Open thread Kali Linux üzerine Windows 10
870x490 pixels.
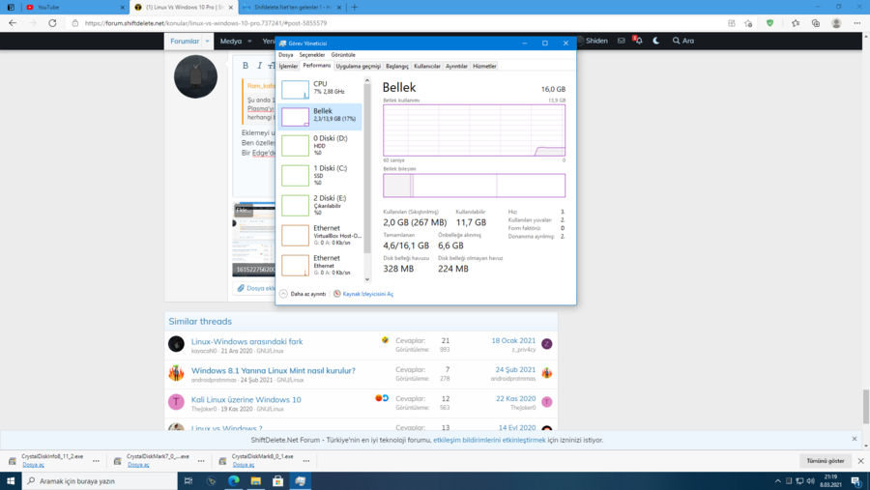tap(246, 399)
